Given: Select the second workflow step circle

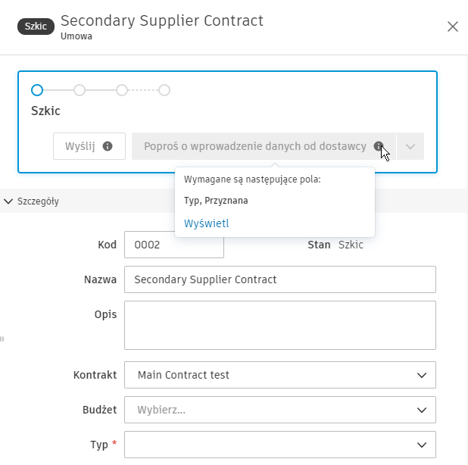Looking at the screenshot, I should pyautogui.click(x=80, y=90).
